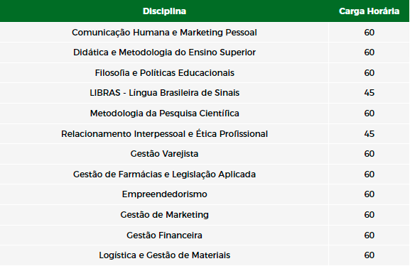Select Gestão de Farmácias e Legislação Aplicada
Screen dimensions: 410x266
pyautogui.click(x=164, y=174)
